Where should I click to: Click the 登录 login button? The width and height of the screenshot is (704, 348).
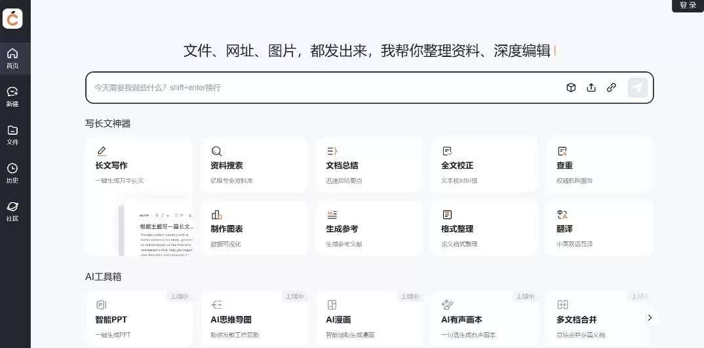point(688,6)
